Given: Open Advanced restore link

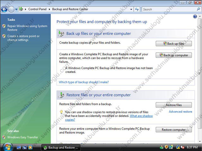Looking at the screenshot, I should 180,112.
